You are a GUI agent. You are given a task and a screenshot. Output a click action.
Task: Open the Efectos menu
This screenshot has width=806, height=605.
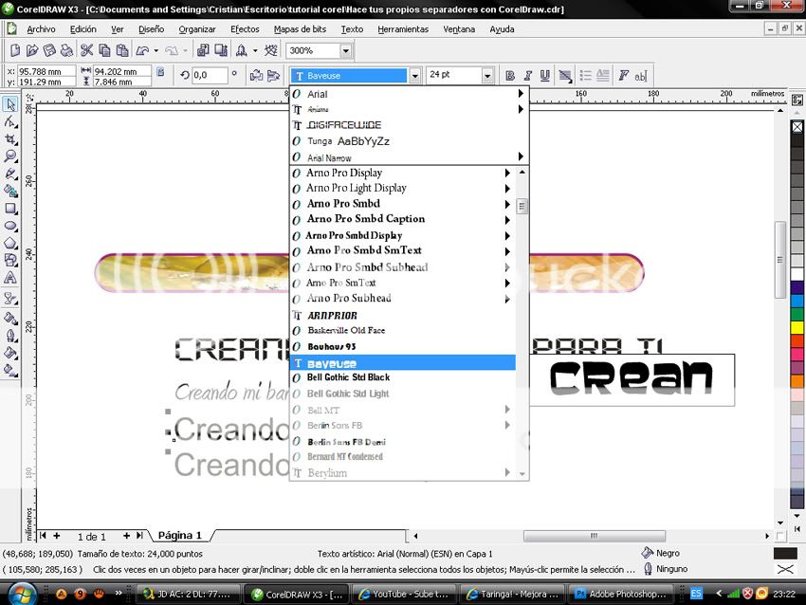click(x=245, y=29)
